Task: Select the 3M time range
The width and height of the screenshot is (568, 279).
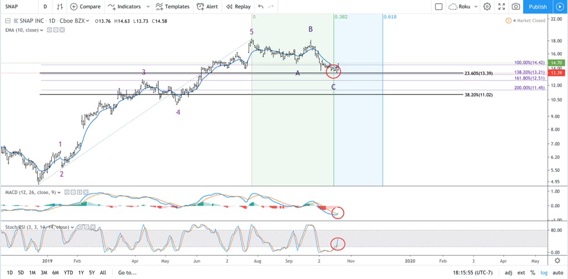Action: pyautogui.click(x=44, y=273)
